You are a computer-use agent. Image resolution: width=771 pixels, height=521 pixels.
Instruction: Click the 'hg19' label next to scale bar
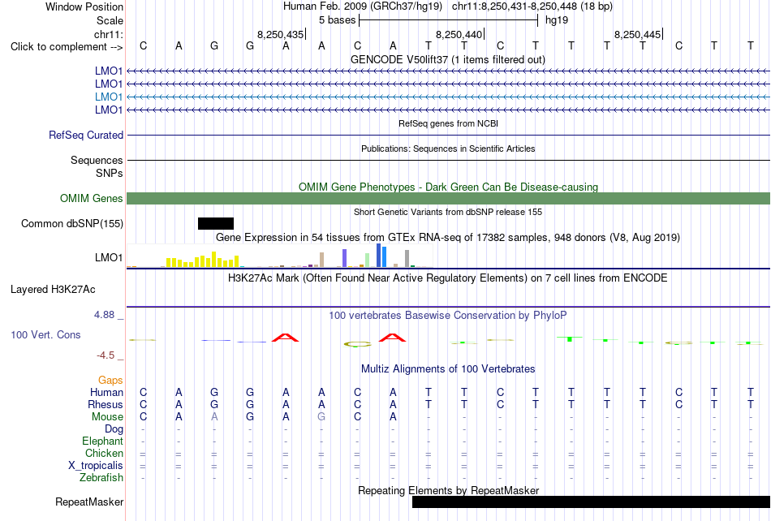(x=557, y=20)
